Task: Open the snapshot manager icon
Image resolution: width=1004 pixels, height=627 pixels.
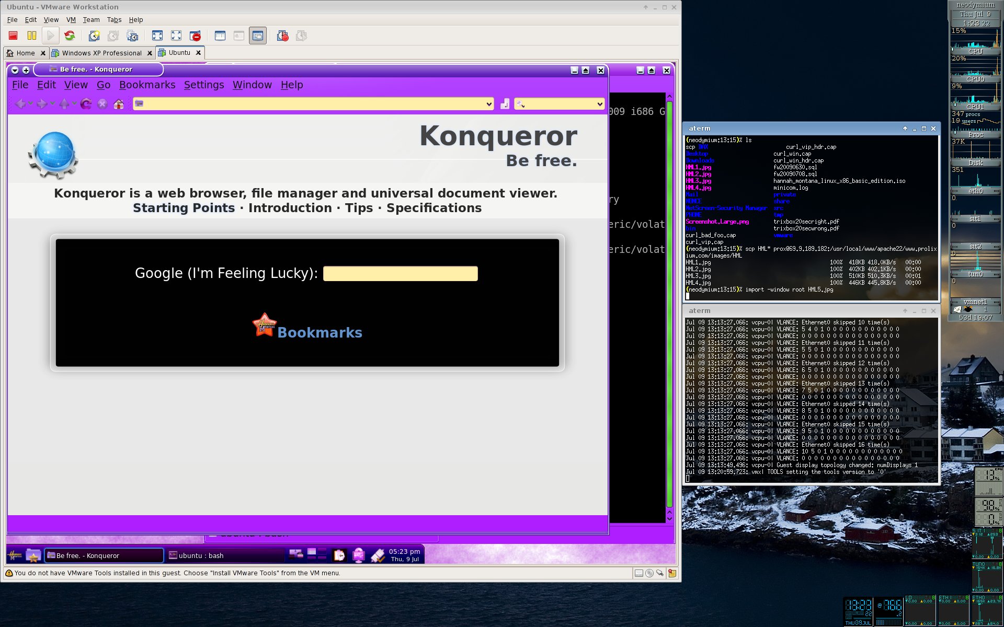Action: tap(132, 36)
